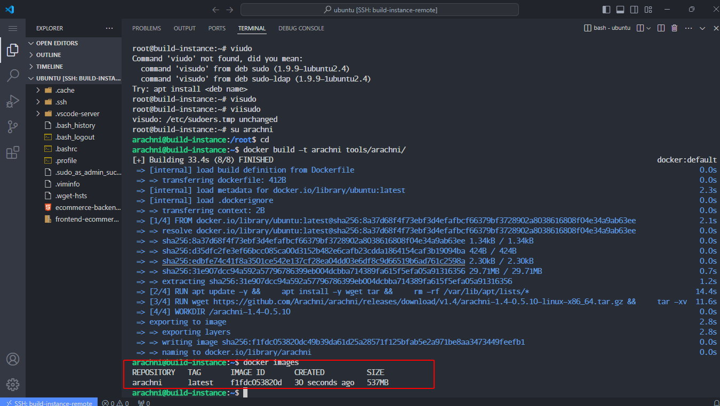
Task: Open the .wget-hsts file
Action: [x=74, y=196]
